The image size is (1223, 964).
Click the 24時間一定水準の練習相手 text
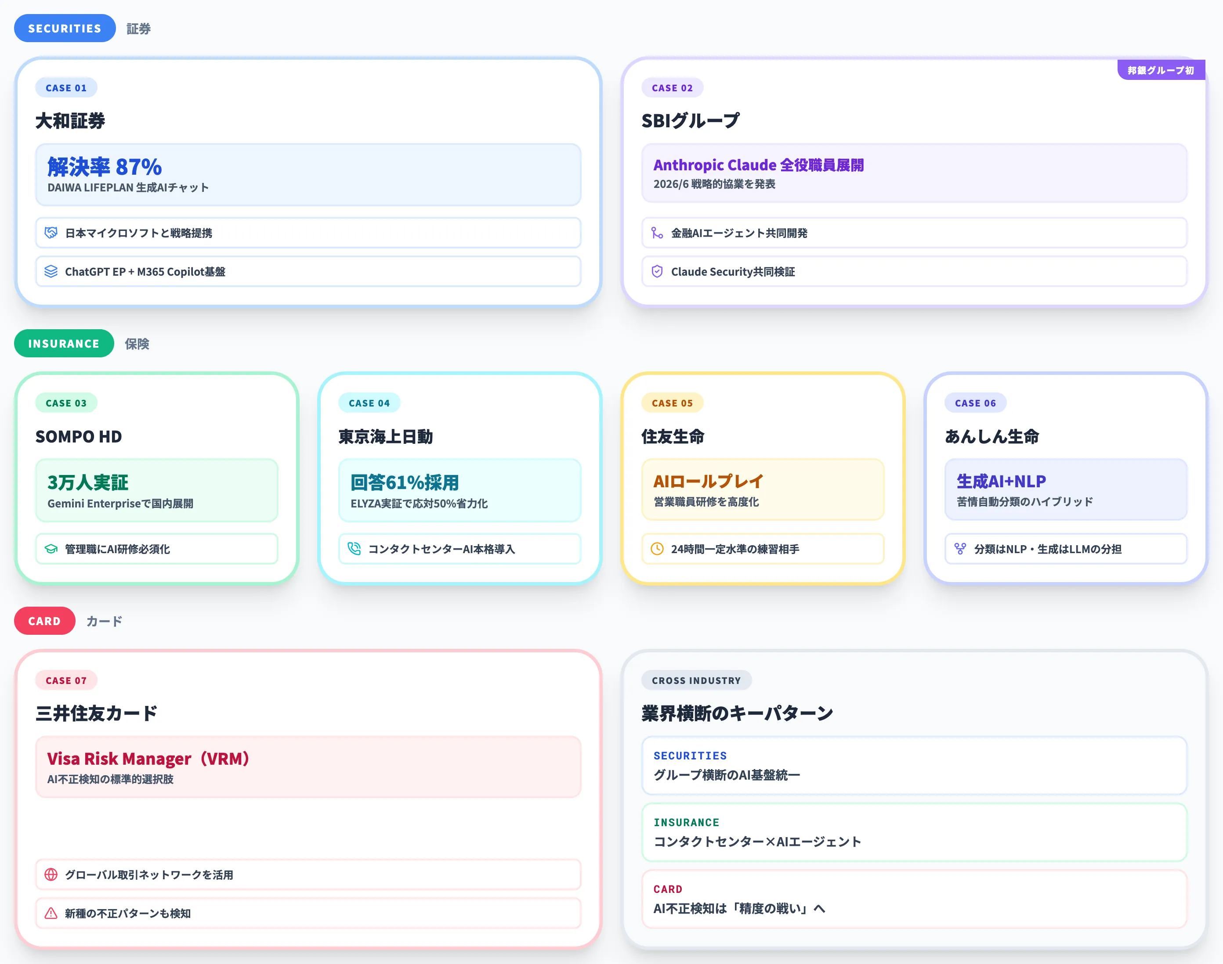735,549
